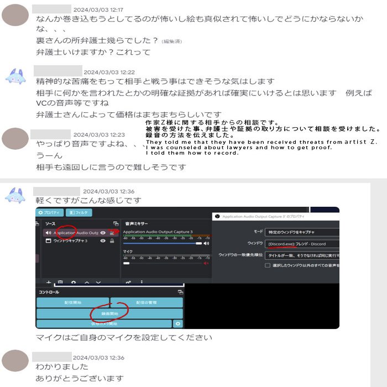Viewport: 387px width, 387px height.
Task: Expand the window match priority dropdown
Action: [x=302, y=255]
